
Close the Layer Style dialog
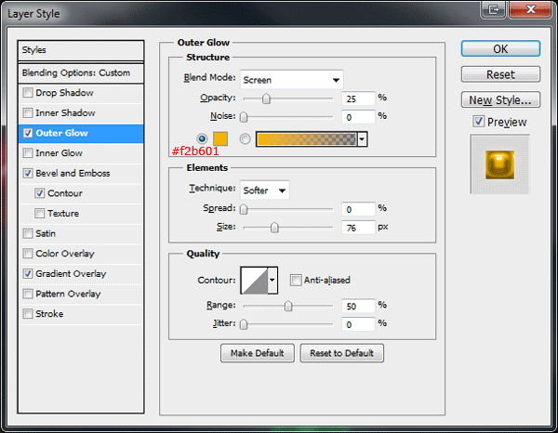[530, 9]
